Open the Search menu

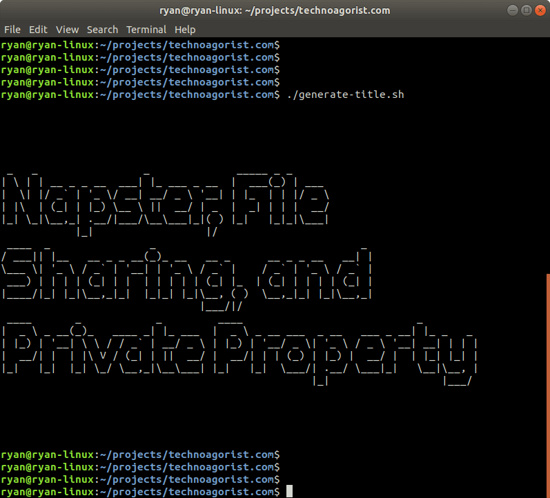click(x=102, y=30)
